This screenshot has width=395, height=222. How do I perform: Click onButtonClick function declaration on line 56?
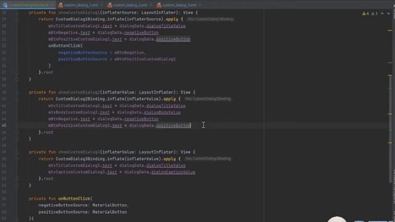[x=74, y=199]
